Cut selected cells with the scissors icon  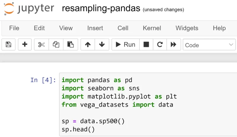pyautogui.click(x=41, y=44)
